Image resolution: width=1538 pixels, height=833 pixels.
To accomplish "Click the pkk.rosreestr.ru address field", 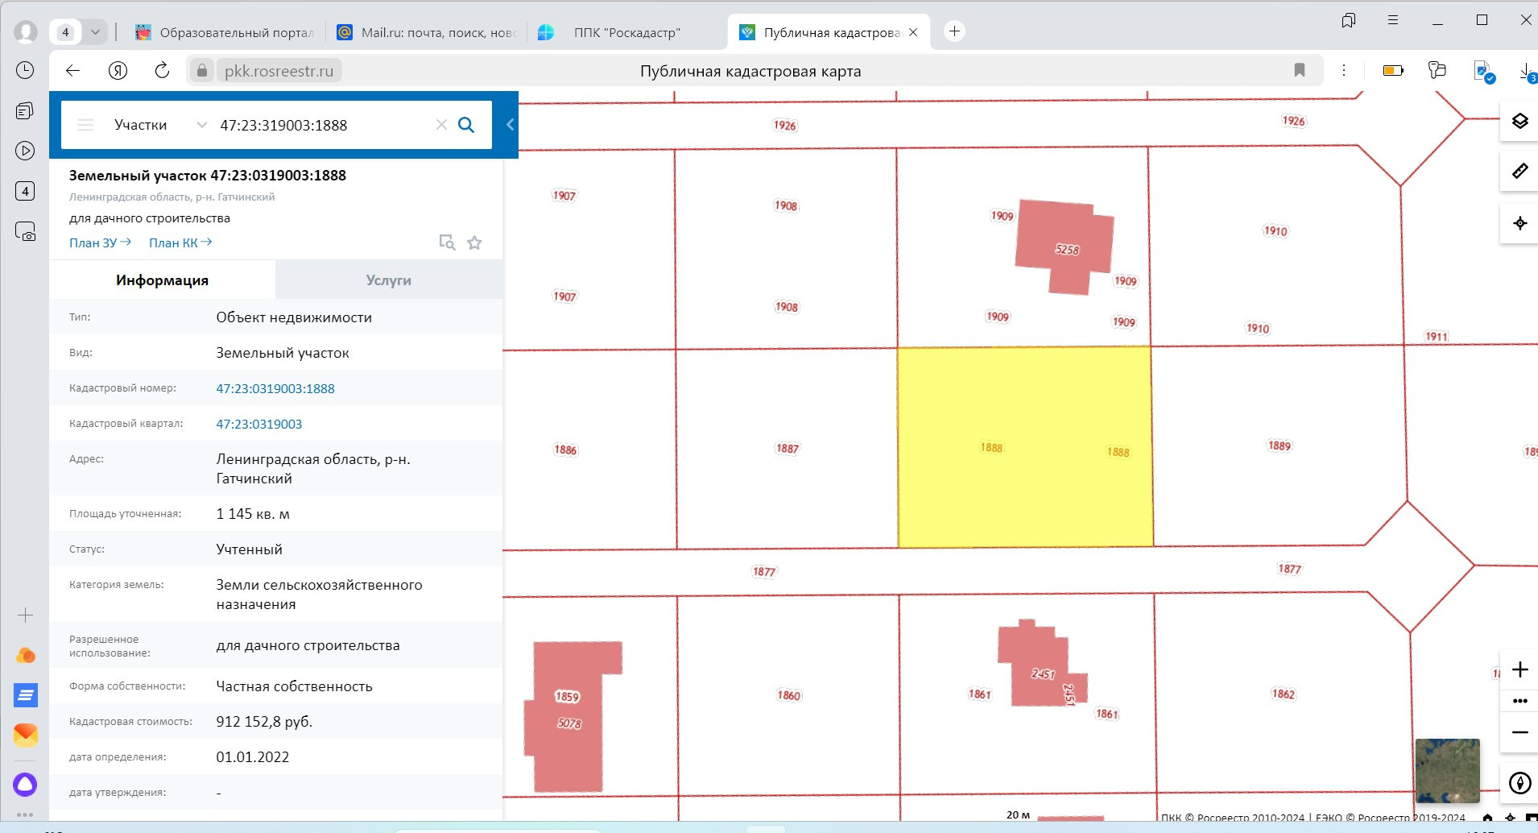I will pyautogui.click(x=279, y=71).
